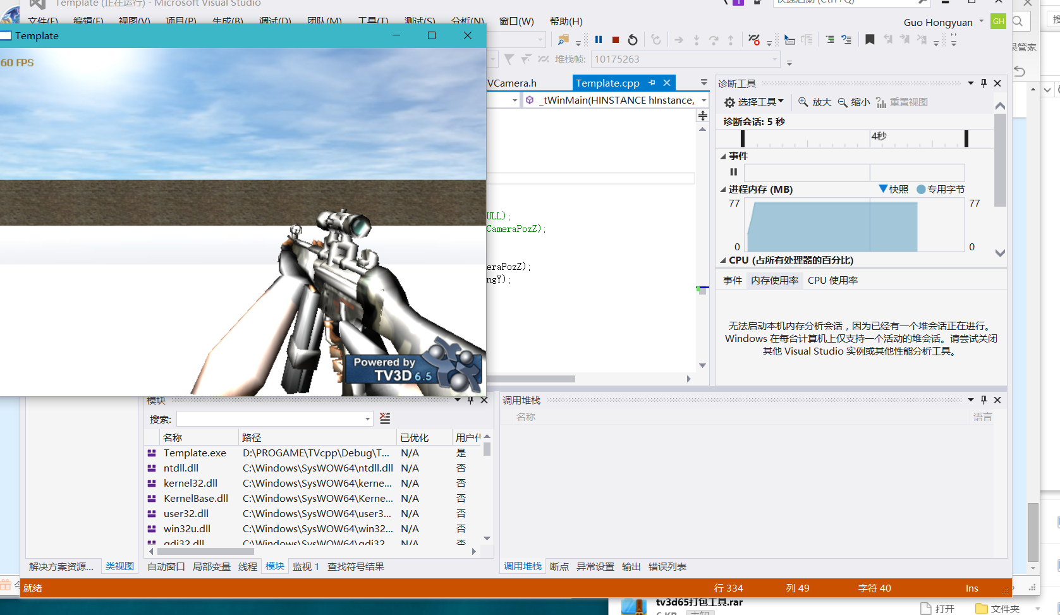Toggle the 专用字节 series in memory graph
Image resolution: width=1060 pixels, height=615 pixels.
pos(941,189)
